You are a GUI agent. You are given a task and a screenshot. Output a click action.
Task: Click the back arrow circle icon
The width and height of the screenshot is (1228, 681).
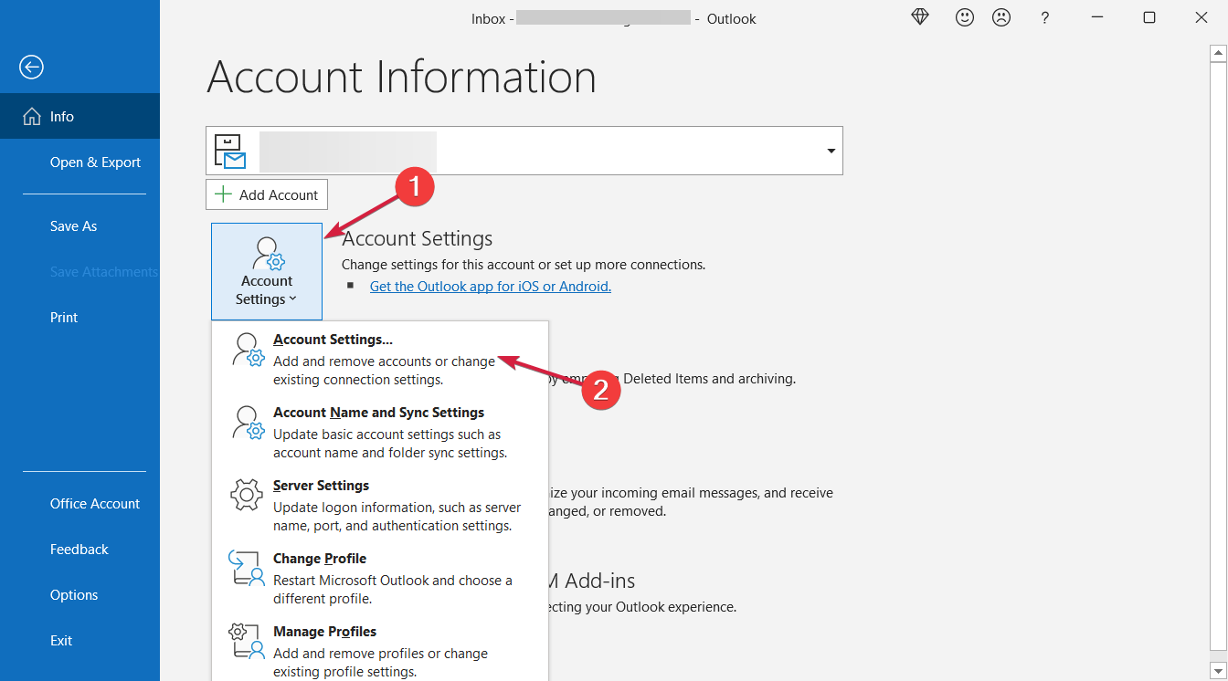pyautogui.click(x=32, y=67)
